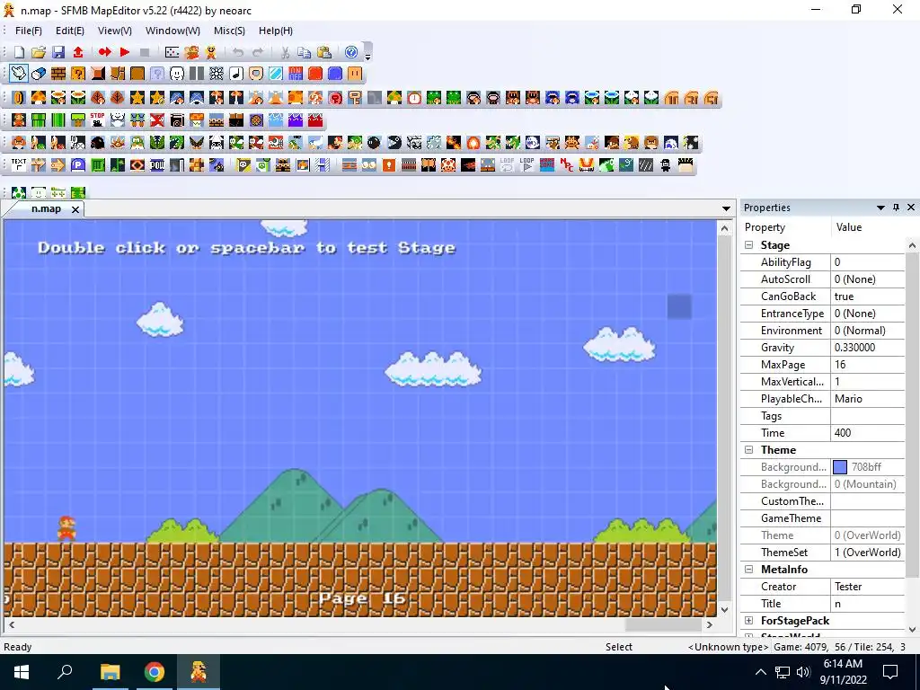
Task: Choose the brick block tile
Action: tap(58, 74)
